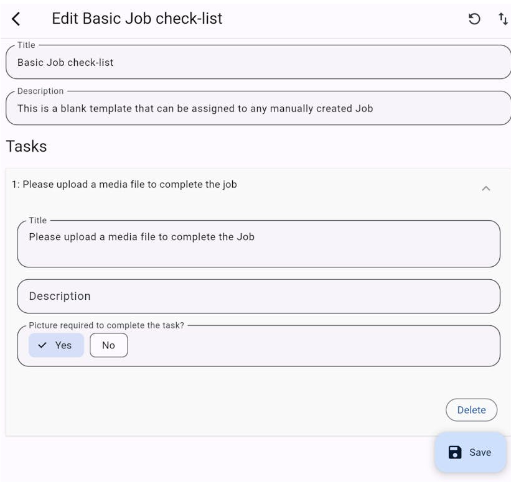Click the small "Description" label on the top field
Image resolution: width=511 pixels, height=482 pixels.
pos(40,91)
